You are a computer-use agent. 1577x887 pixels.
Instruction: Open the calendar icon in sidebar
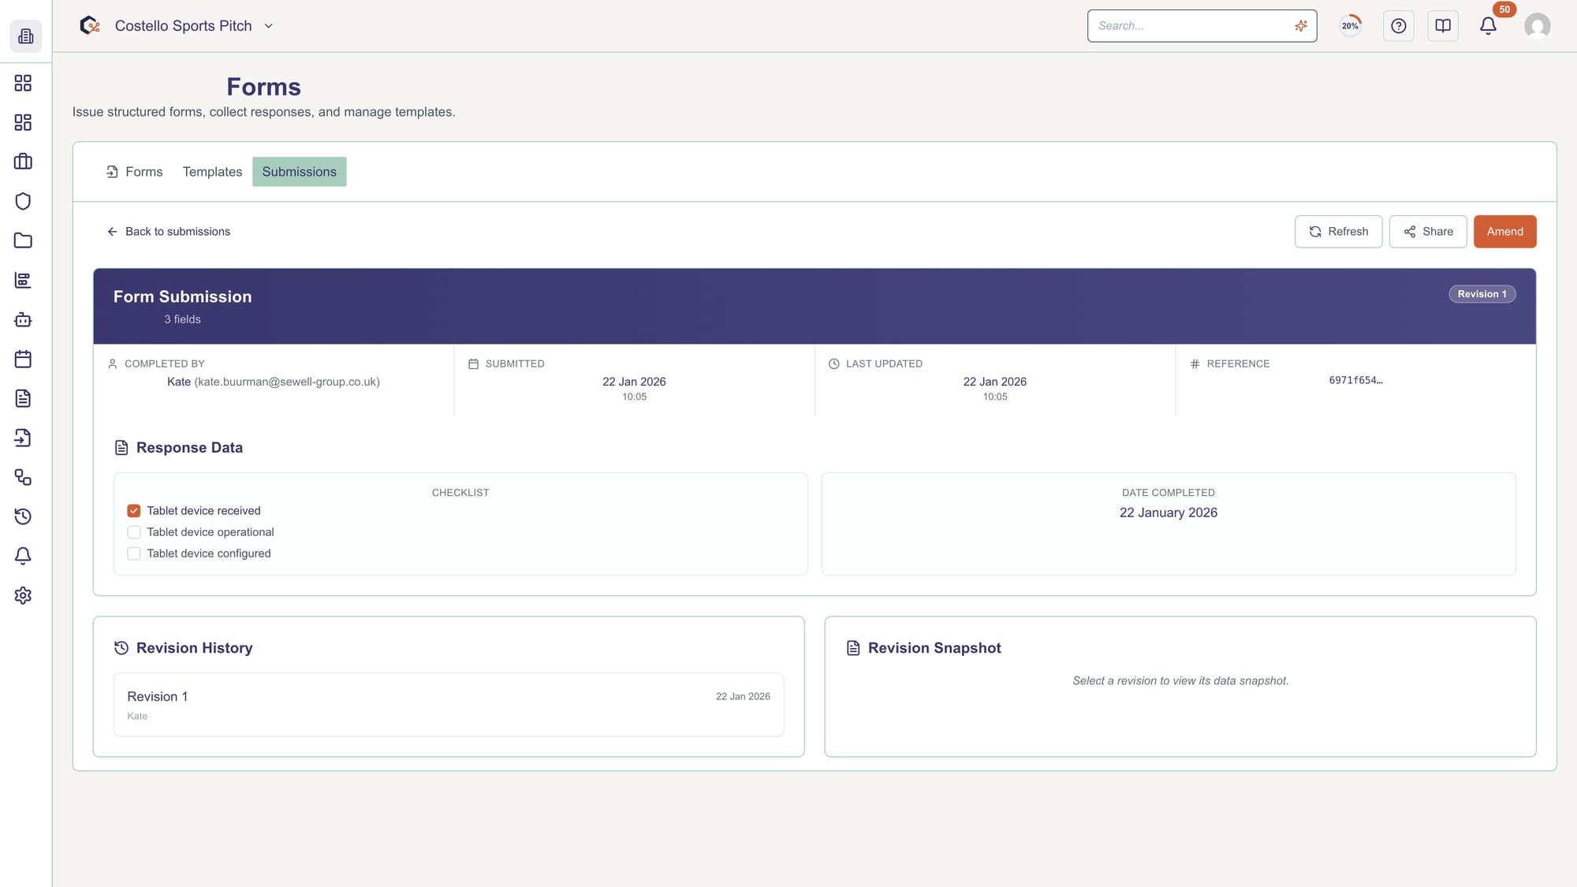click(23, 359)
